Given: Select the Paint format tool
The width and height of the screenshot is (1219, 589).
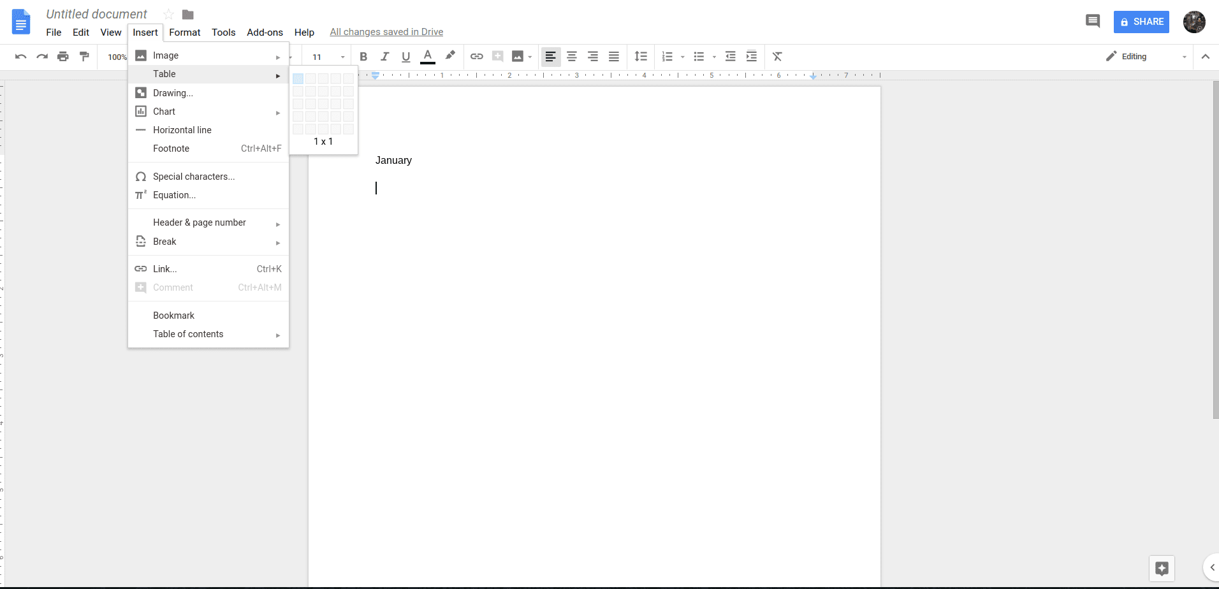Looking at the screenshot, I should pyautogui.click(x=84, y=56).
